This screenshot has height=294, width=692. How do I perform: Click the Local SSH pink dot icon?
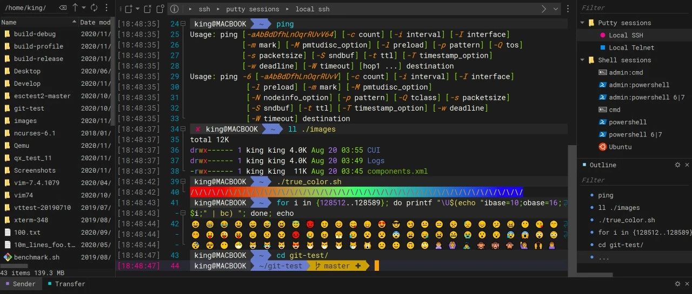pyautogui.click(x=603, y=35)
